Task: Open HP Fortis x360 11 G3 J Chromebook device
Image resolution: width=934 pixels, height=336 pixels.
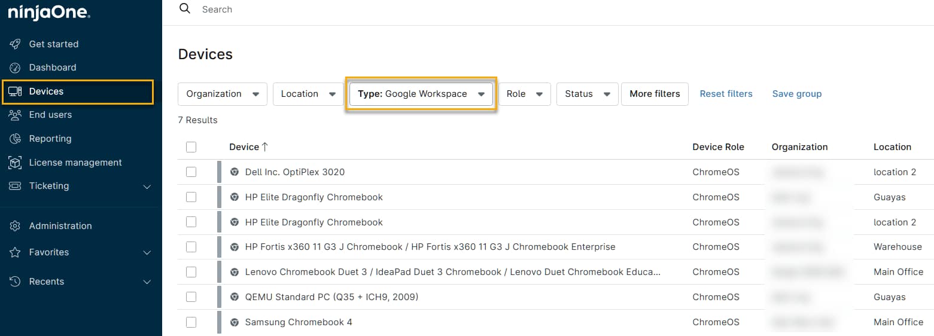Action: [430, 247]
